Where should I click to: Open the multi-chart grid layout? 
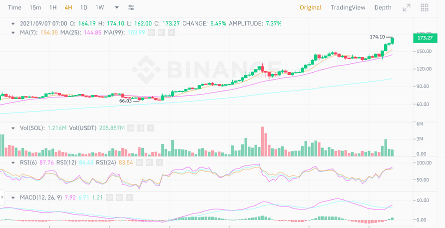[425, 7]
